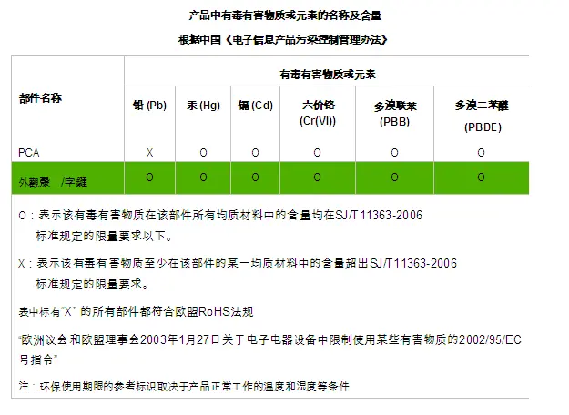Viewport: 569px width, 415px height.
Task: Select the 汞 (Hg) column header
Action: (203, 106)
